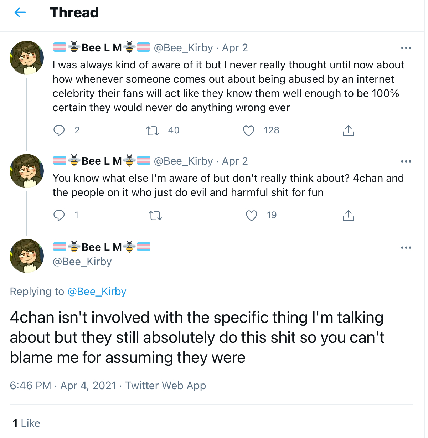This screenshot has height=438, width=428.
Task: Open first tweet's Apr 2 timestamp
Action: click(235, 48)
